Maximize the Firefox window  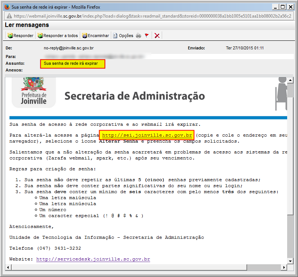pos(283,7)
